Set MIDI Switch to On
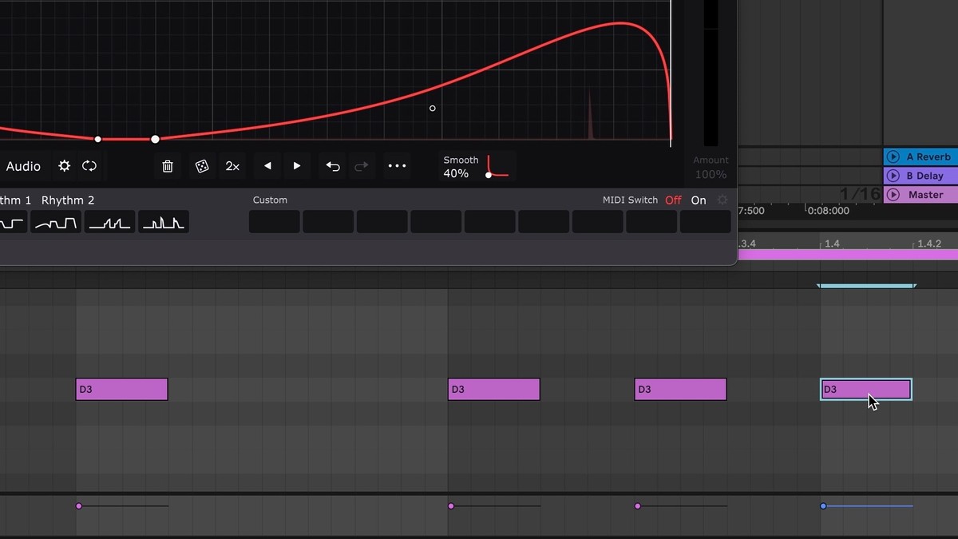This screenshot has height=539, width=958. coord(699,200)
